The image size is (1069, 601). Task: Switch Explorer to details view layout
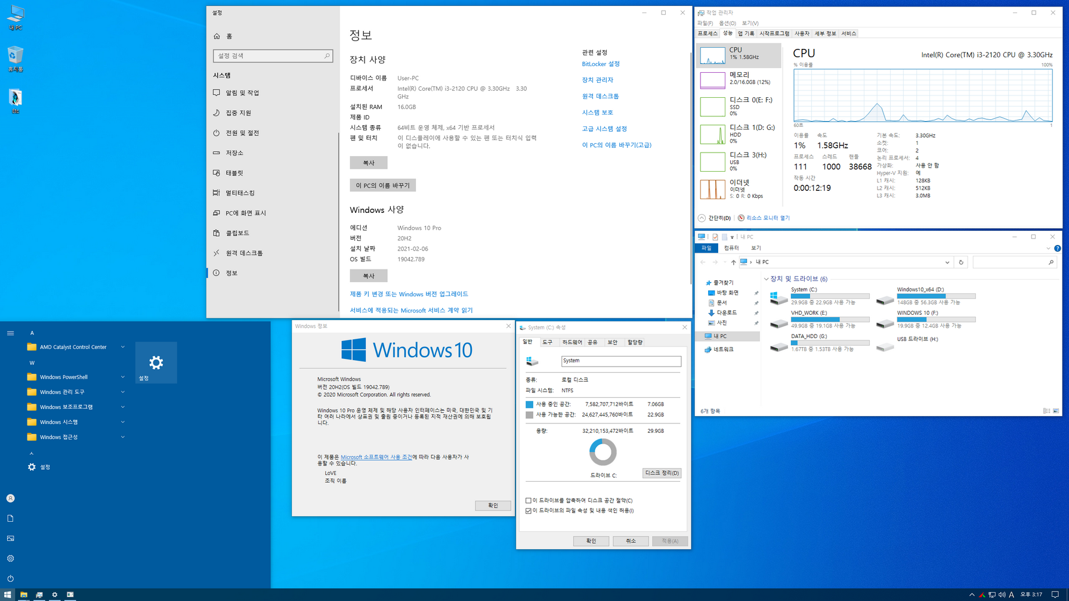pyautogui.click(x=1046, y=411)
